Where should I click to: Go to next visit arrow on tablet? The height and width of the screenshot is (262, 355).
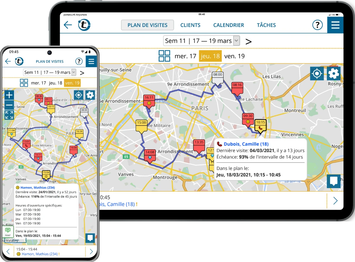pyautogui.click(x=335, y=201)
